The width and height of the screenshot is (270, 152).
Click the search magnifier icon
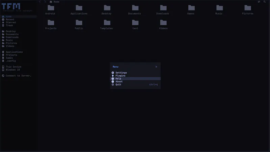[x=265, y=2]
